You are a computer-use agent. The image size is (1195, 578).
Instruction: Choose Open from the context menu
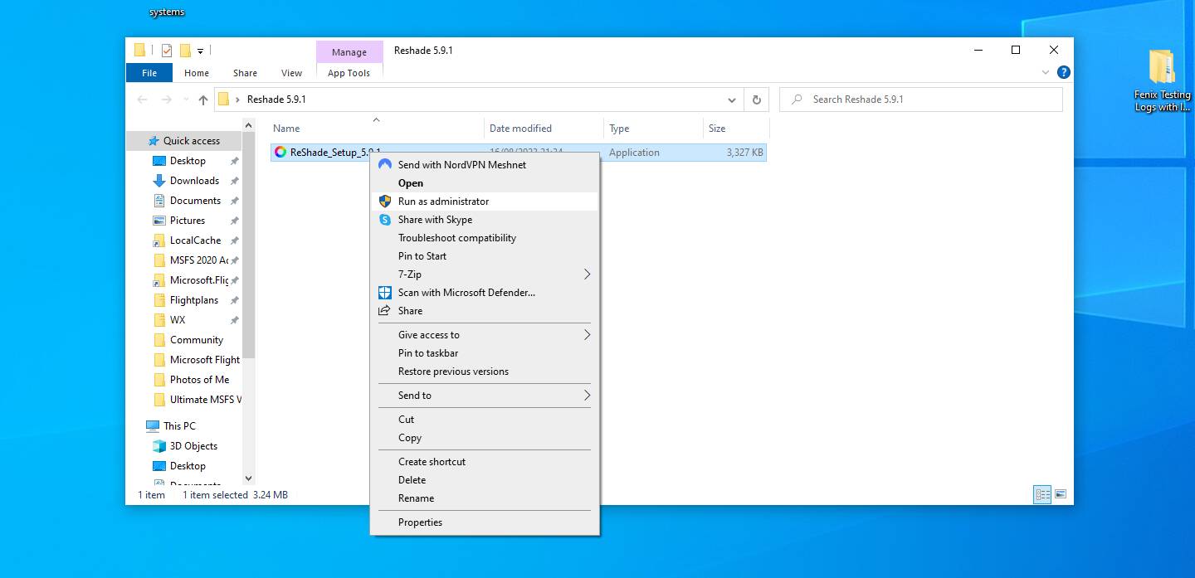coord(485,183)
